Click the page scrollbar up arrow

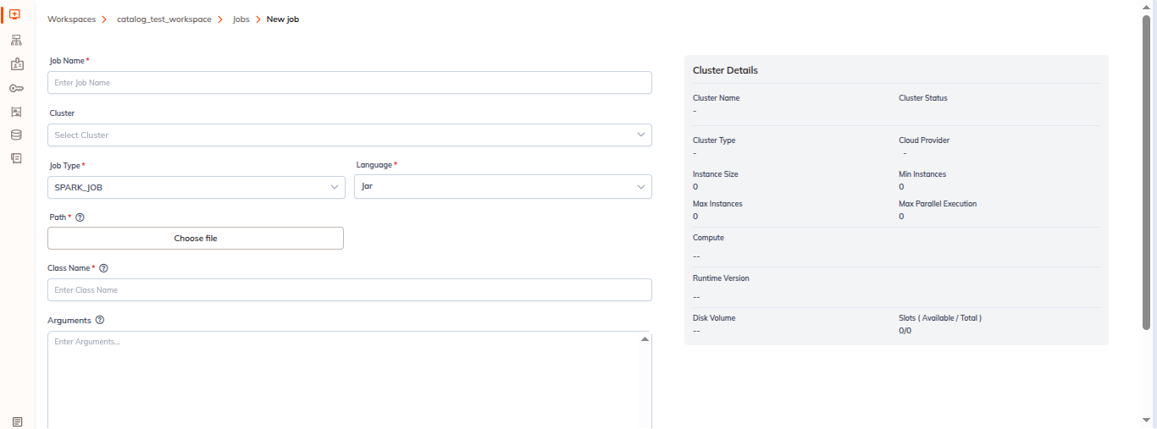[x=1147, y=7]
